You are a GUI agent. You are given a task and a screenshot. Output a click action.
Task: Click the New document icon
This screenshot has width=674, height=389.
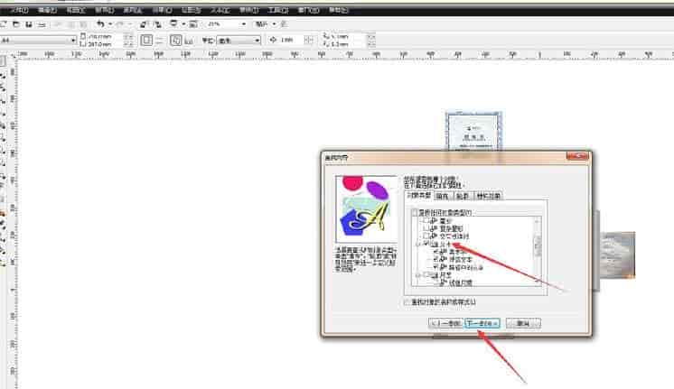4,23
